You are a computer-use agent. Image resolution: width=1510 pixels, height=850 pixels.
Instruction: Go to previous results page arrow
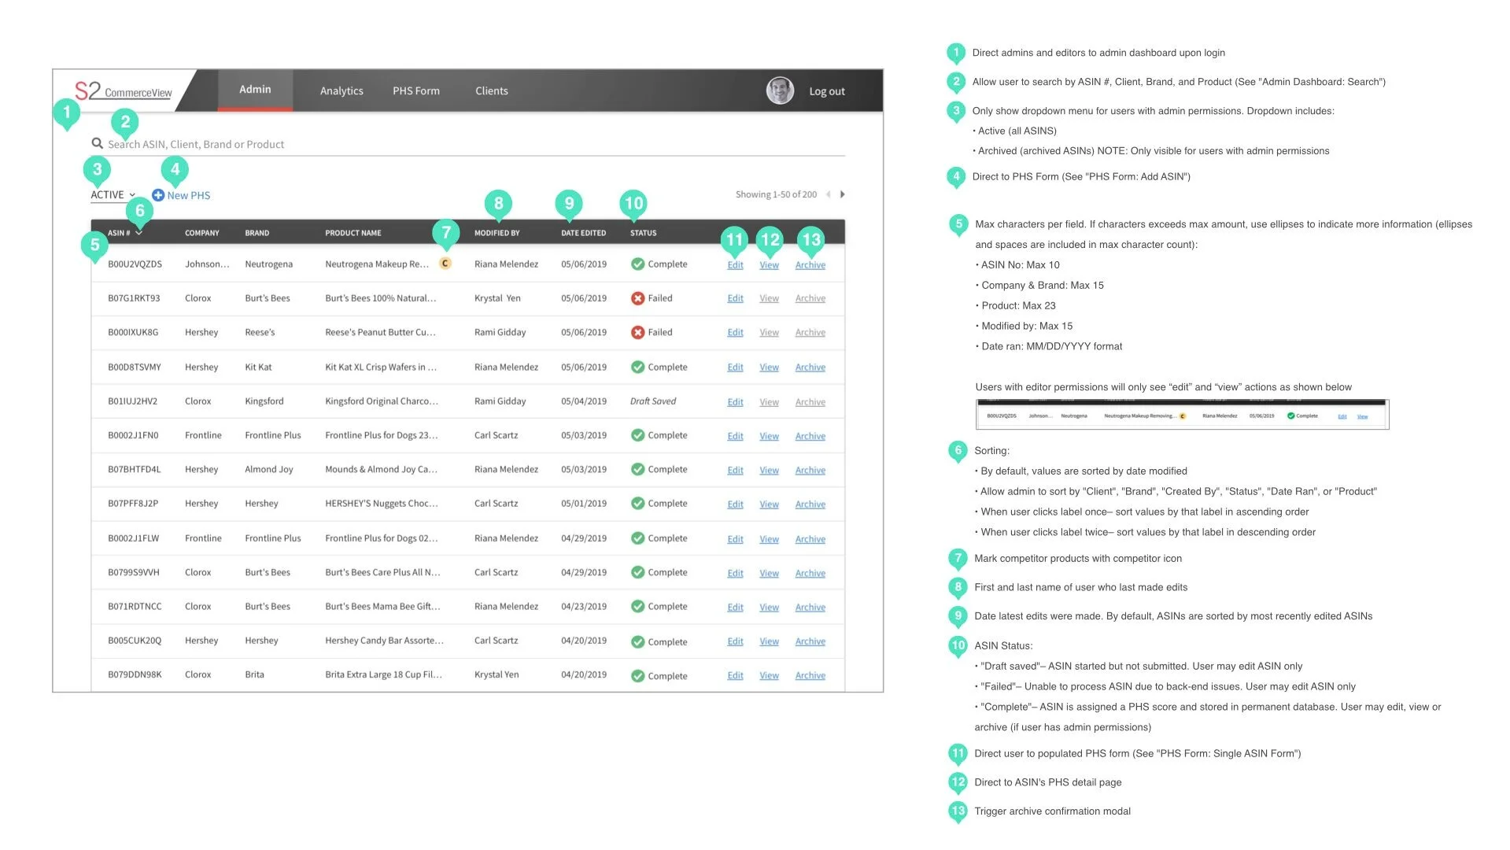828,194
